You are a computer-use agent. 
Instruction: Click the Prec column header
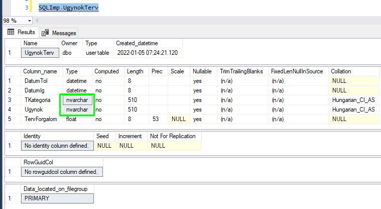158,71
